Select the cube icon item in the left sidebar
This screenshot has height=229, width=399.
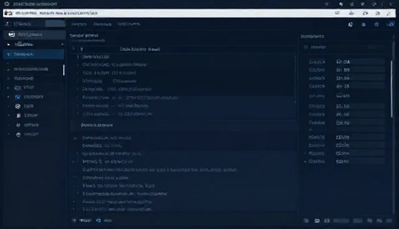click(x=18, y=106)
